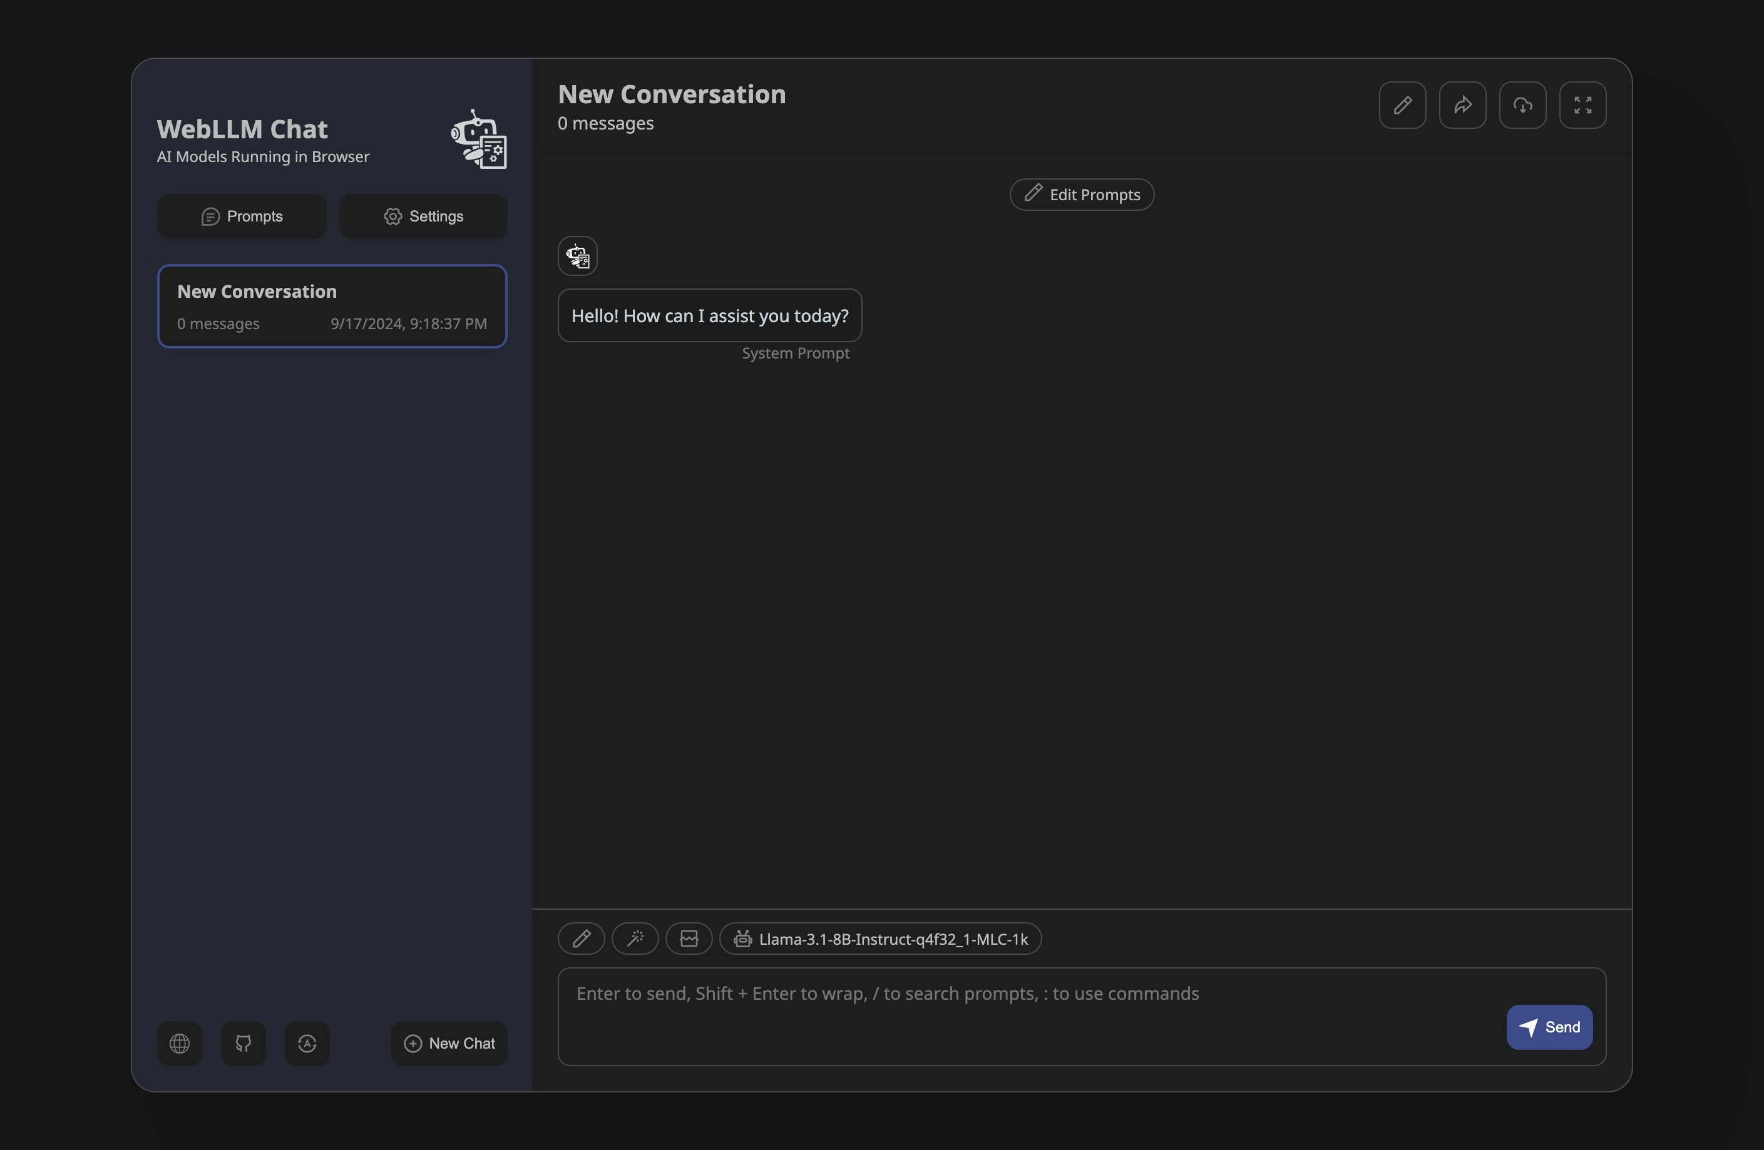Click the magic wand quick-prompt icon
The width and height of the screenshot is (1764, 1150).
tap(635, 939)
